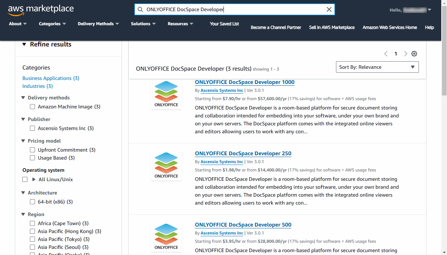Click the search magnifier icon

pos(140,10)
